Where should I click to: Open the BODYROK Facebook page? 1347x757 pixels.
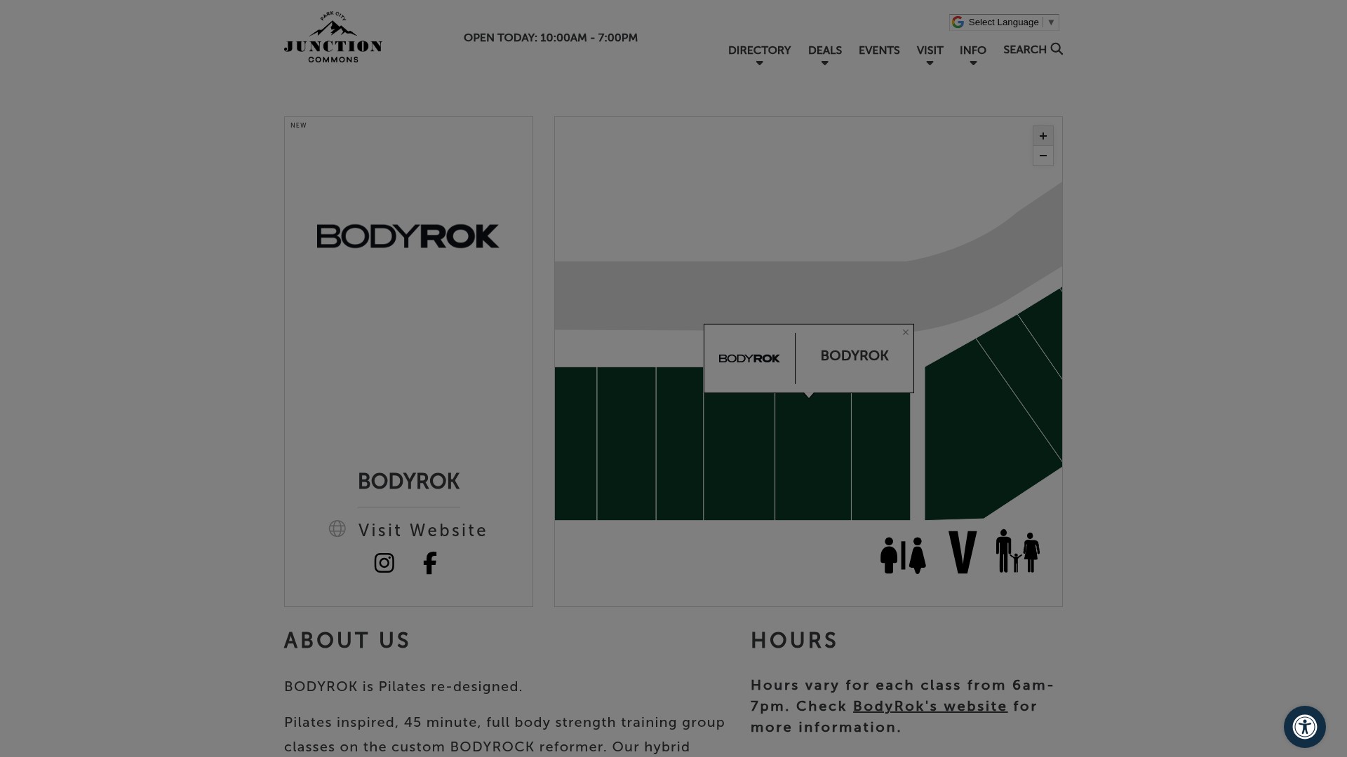click(x=430, y=563)
